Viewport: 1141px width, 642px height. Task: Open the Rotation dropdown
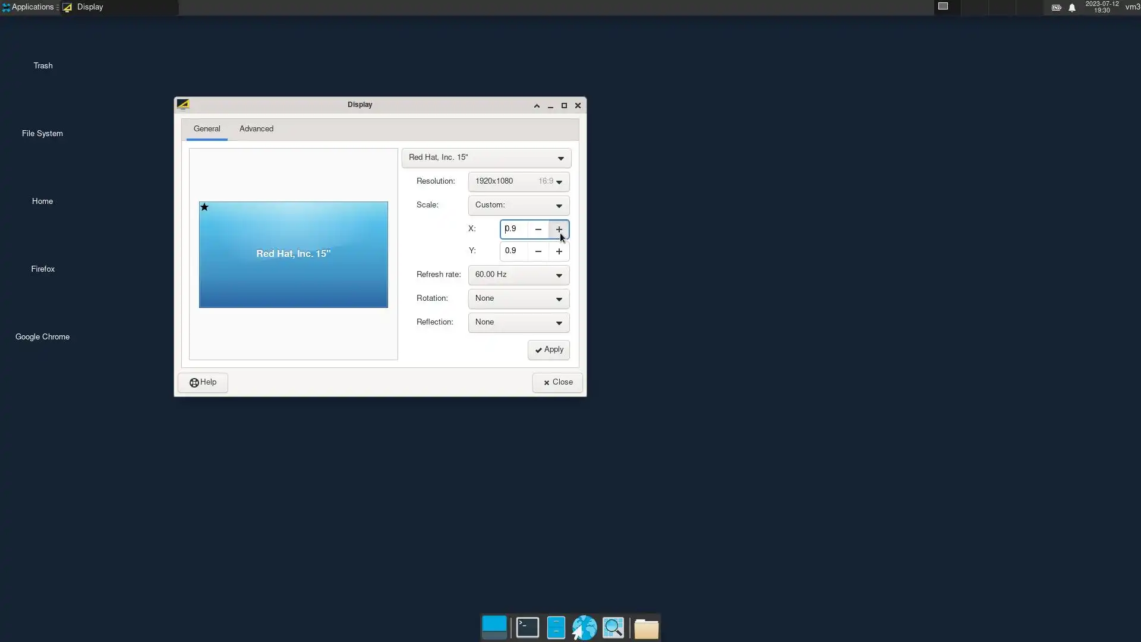pyautogui.click(x=518, y=298)
